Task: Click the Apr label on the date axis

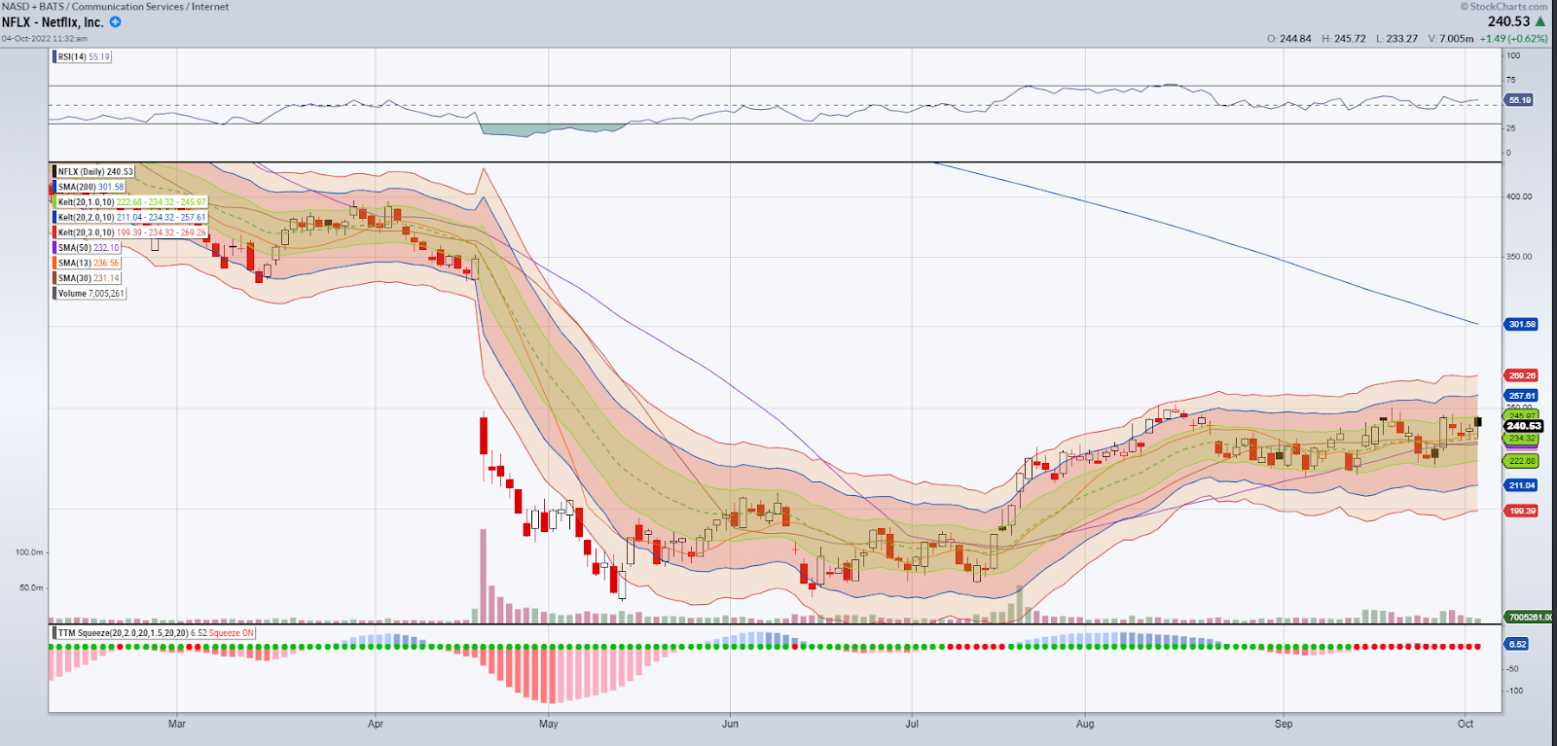Action: click(376, 724)
